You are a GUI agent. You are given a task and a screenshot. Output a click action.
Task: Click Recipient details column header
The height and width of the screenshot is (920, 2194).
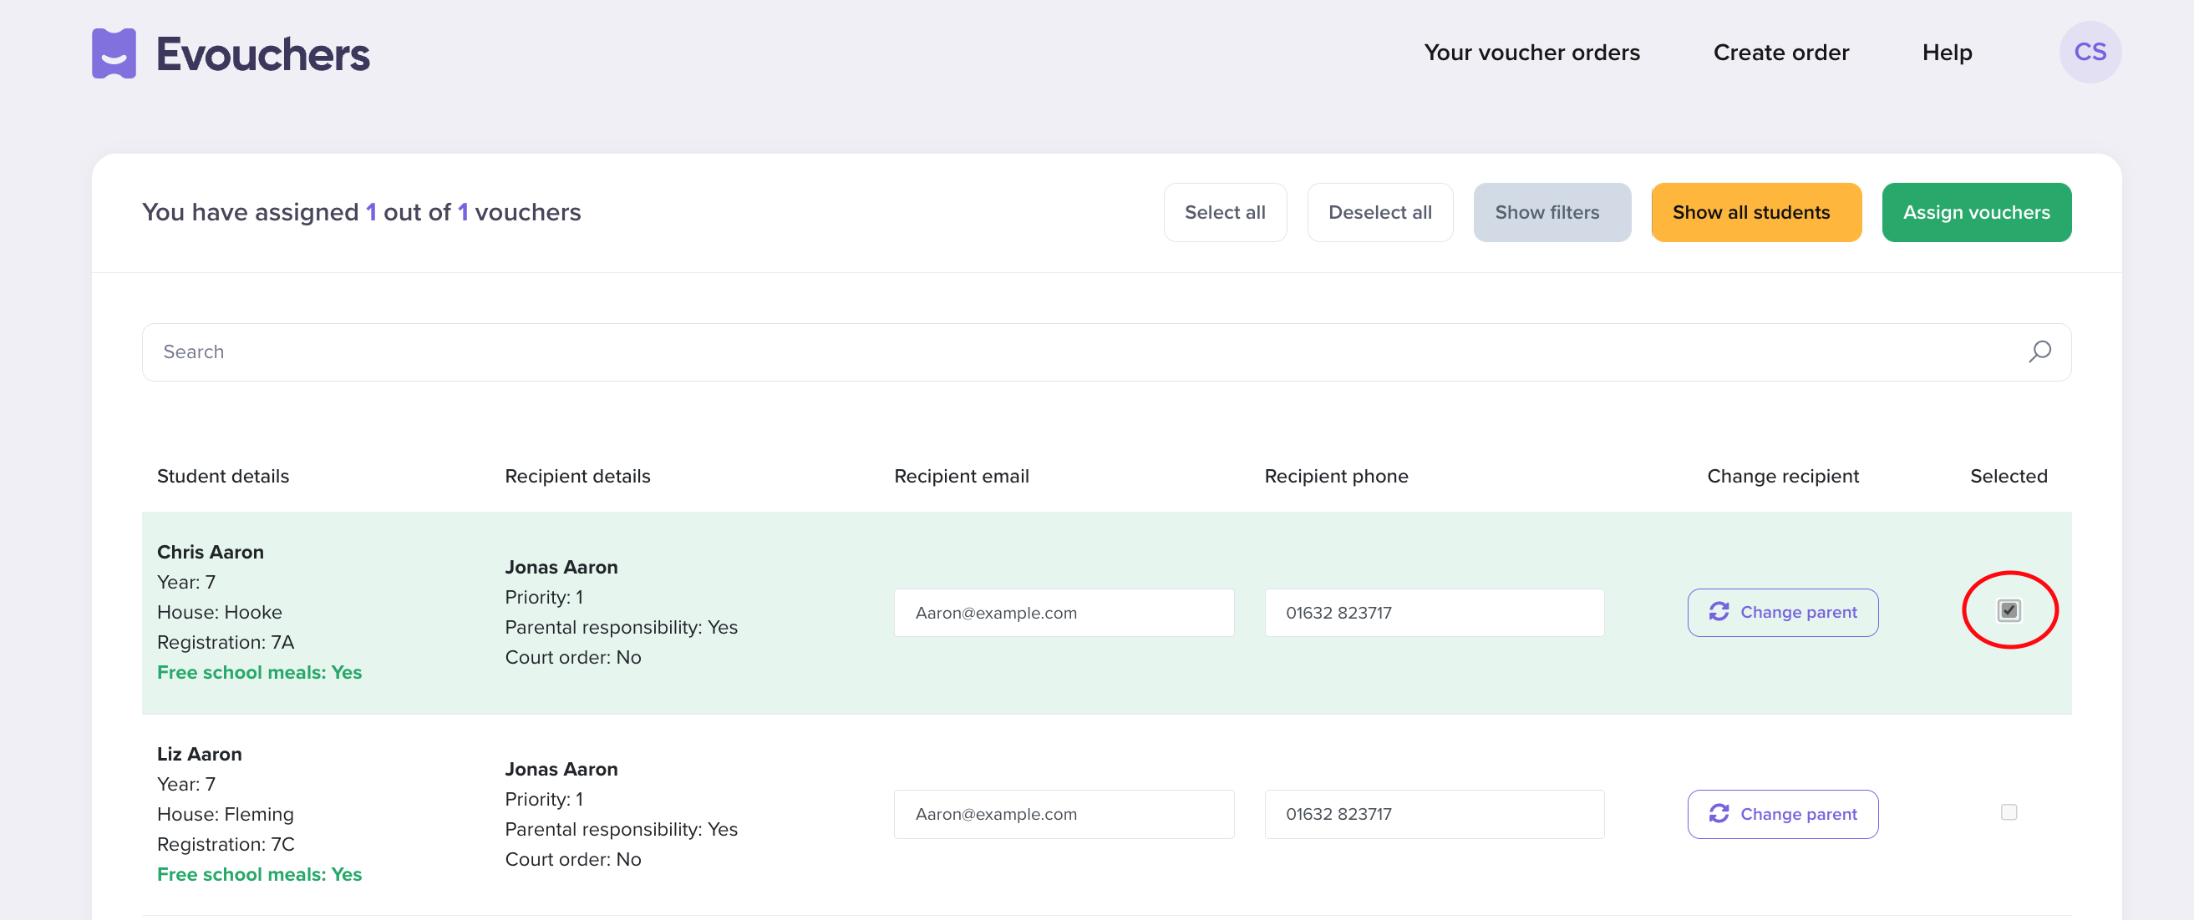576,476
